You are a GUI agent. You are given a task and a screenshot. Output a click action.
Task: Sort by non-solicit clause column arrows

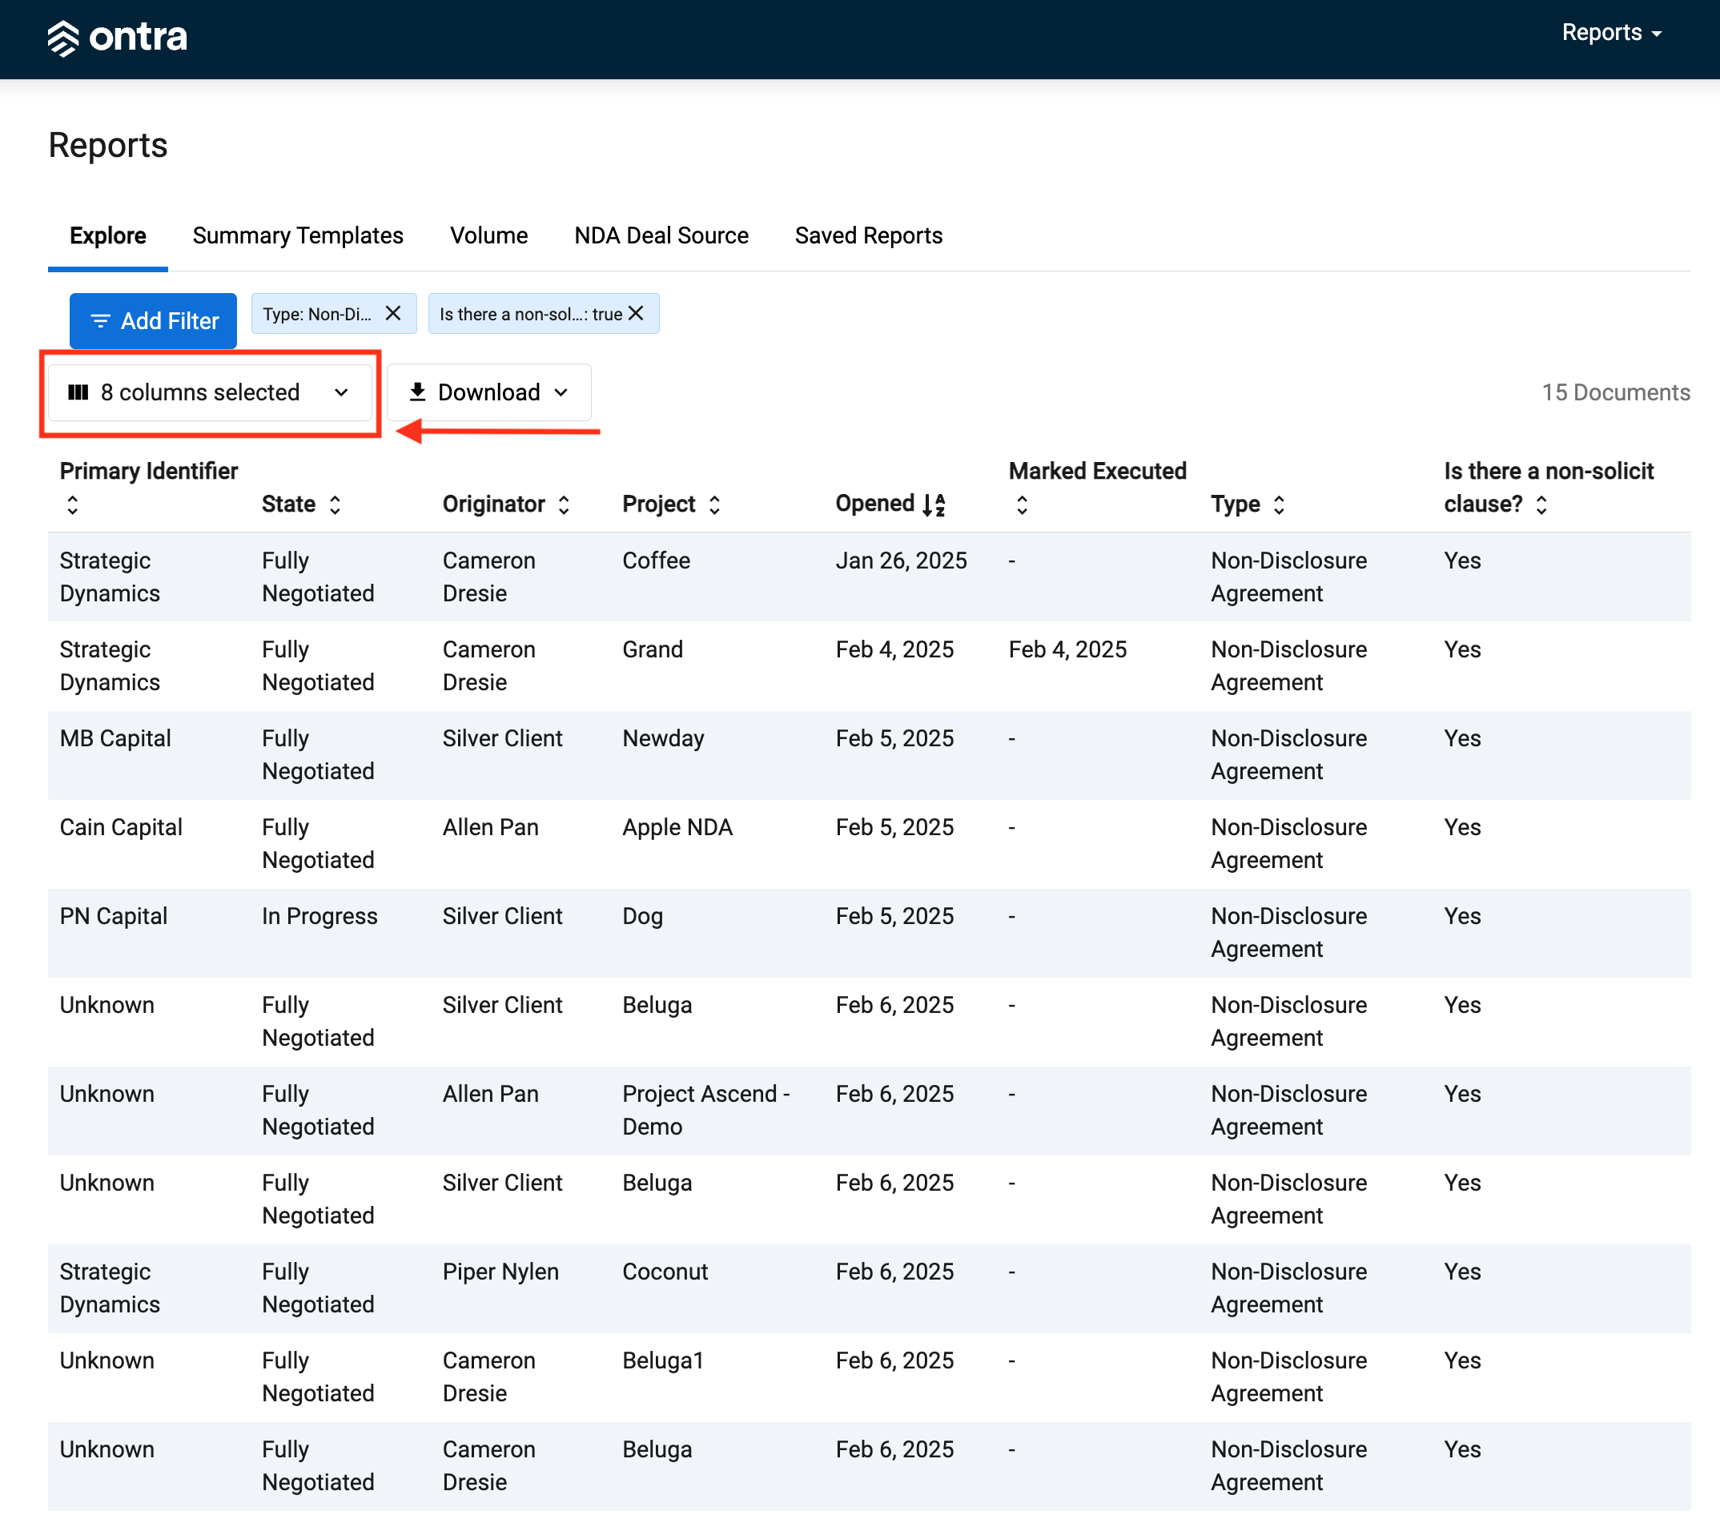tap(1541, 505)
